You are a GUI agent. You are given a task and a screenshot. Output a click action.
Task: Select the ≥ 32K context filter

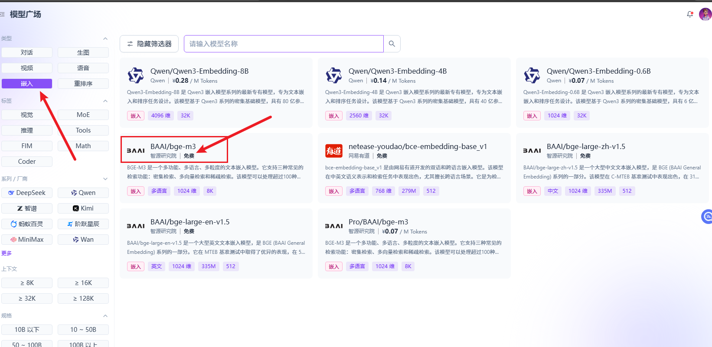coord(27,298)
